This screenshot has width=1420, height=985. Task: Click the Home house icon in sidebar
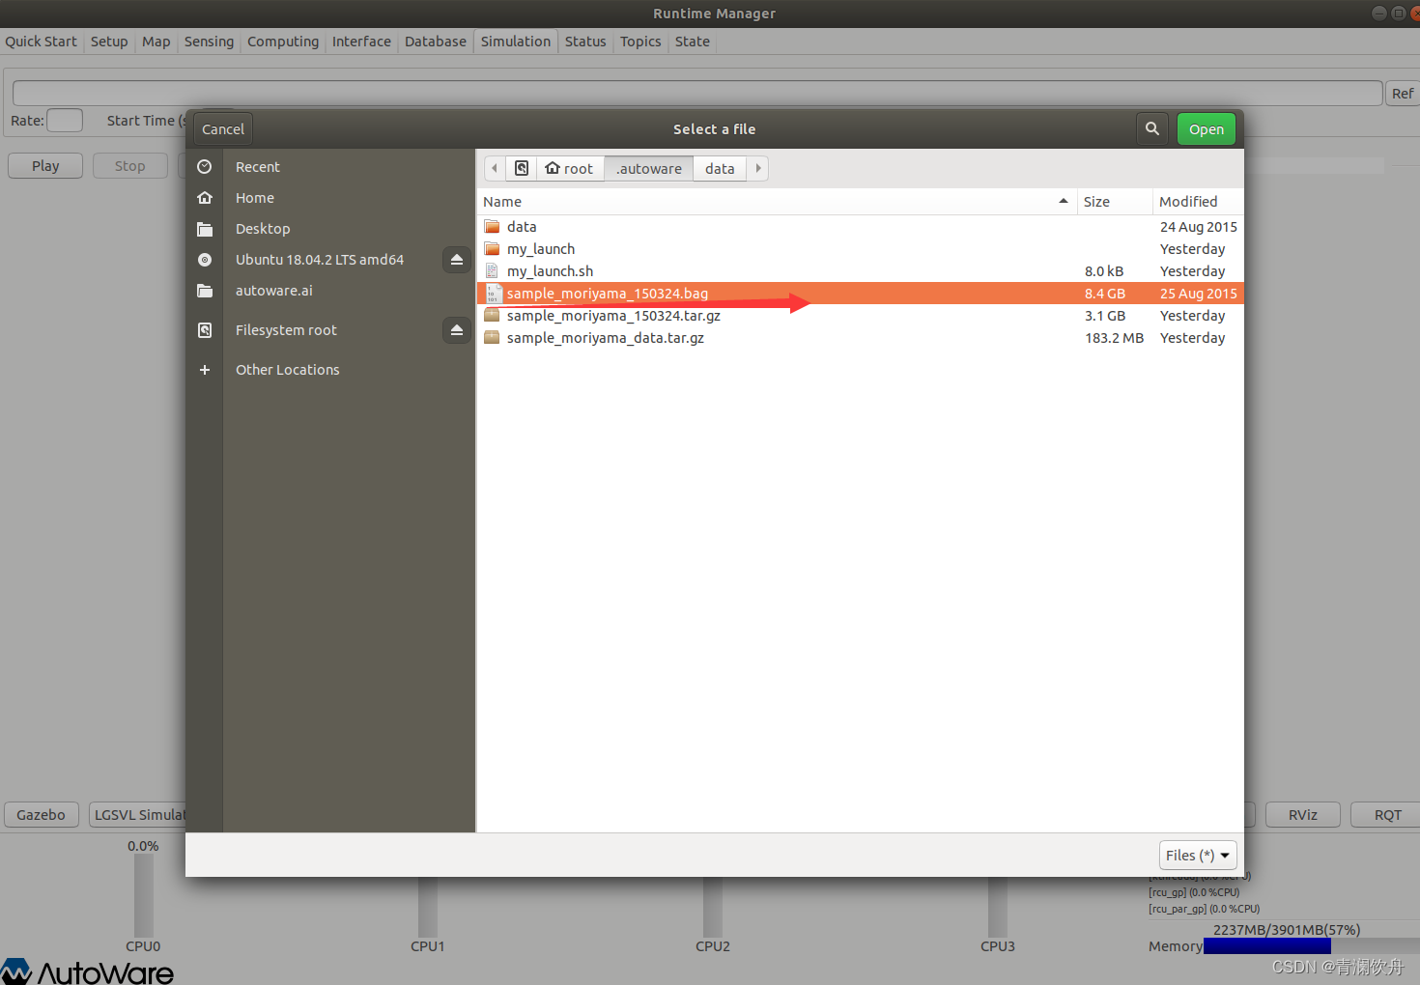tap(205, 198)
